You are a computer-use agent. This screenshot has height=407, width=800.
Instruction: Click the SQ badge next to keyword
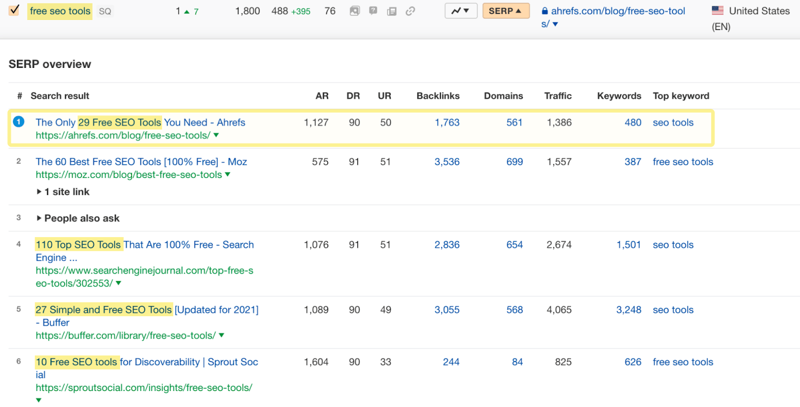tap(105, 11)
